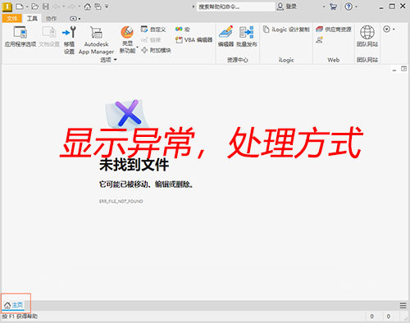This screenshot has width=410, height=323.
Task: Open 团队网站 globe icon
Action: [x=367, y=36]
